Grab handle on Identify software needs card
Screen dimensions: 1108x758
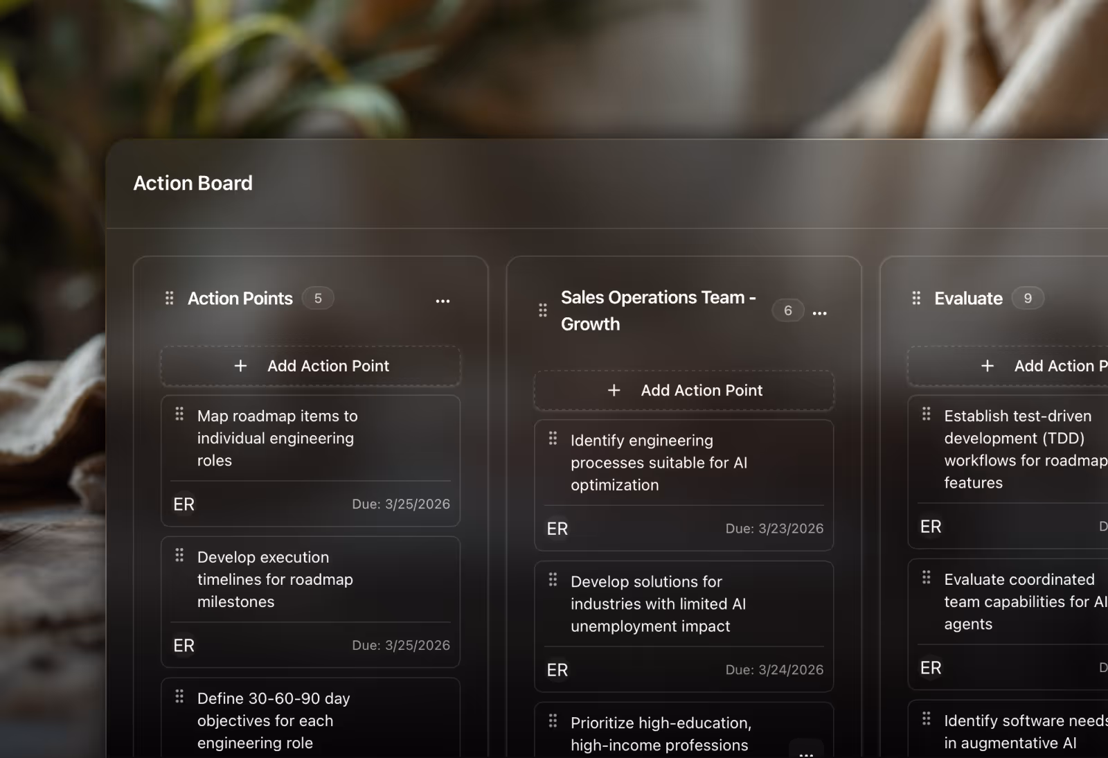coord(927,719)
